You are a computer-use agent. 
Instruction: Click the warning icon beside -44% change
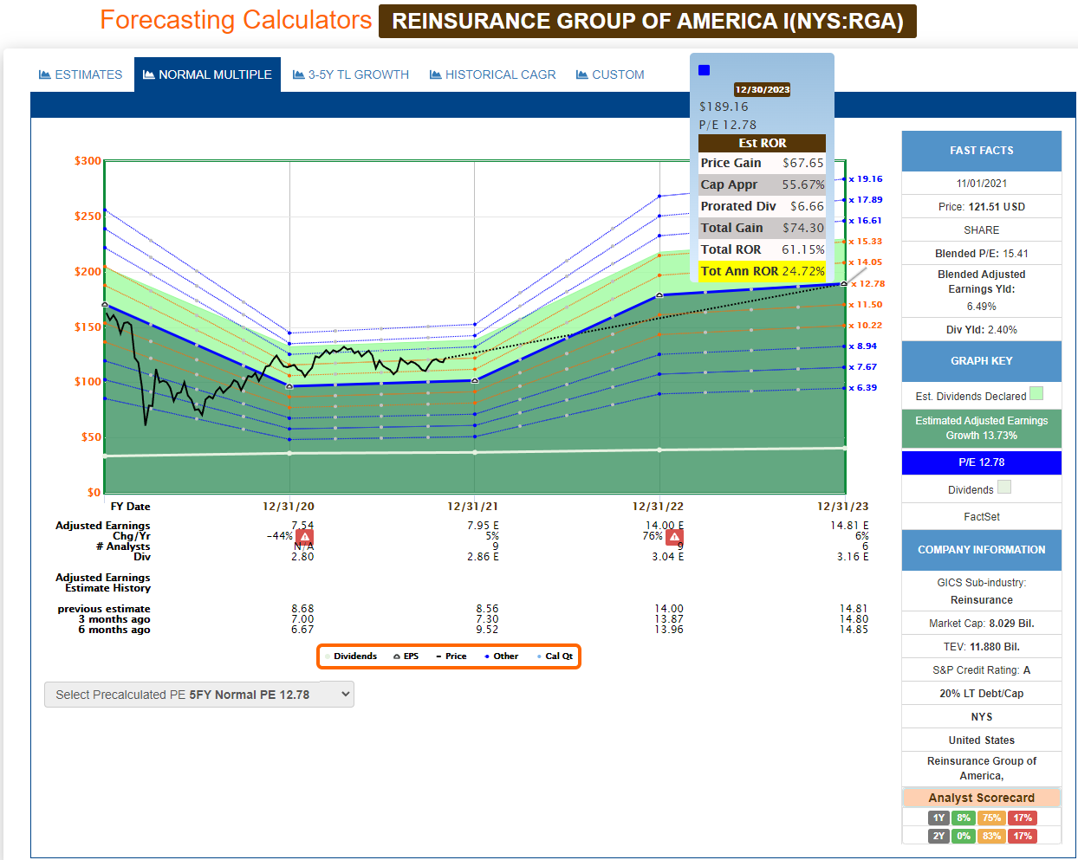tap(304, 537)
